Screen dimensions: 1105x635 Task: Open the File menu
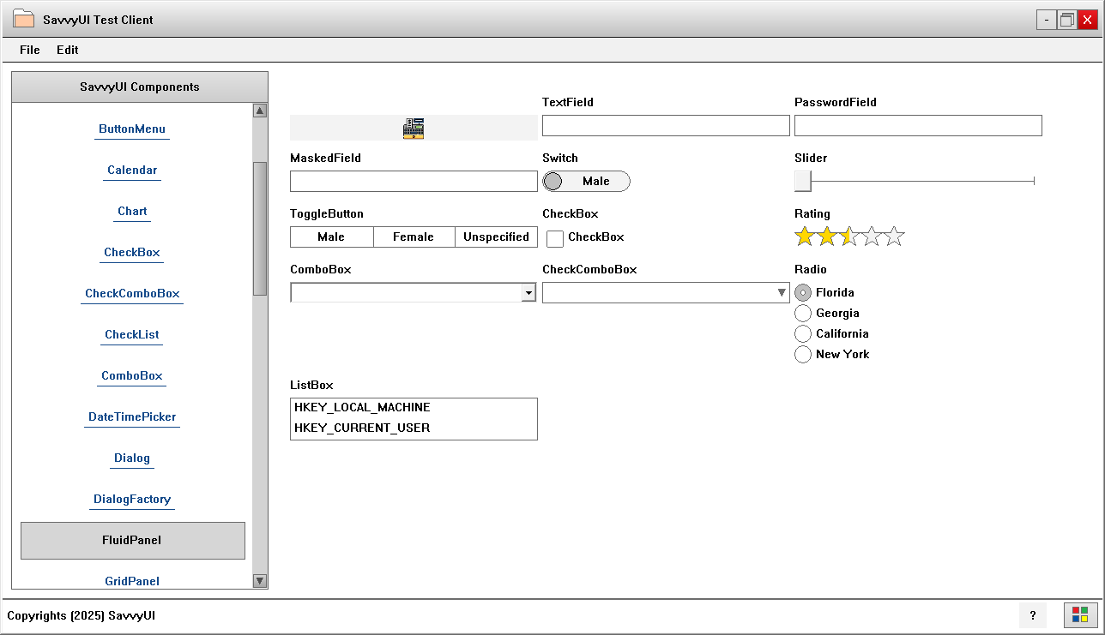click(29, 50)
